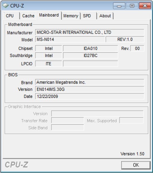Click the BIOS Date label
Viewport: 153px width, 173px height.
[x=28, y=96]
